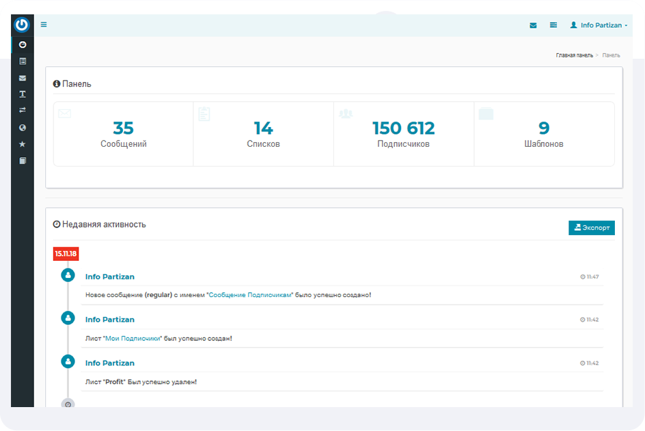
Task: Click the list lines icon in top header
Action: point(553,25)
